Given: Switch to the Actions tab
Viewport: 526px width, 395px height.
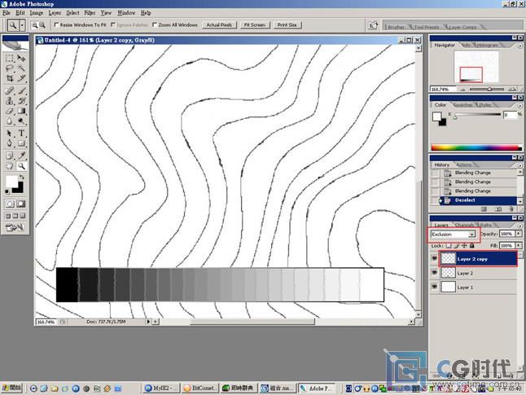Looking at the screenshot, I should click(x=464, y=165).
